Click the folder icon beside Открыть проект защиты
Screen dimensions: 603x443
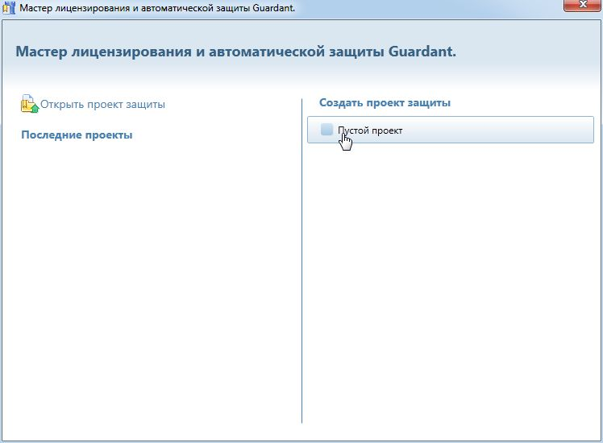(x=29, y=104)
